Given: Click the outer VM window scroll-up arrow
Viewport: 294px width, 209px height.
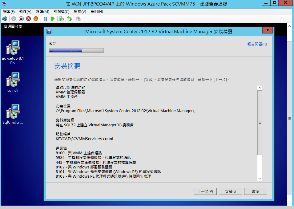Looking at the screenshot, I should pyautogui.click(x=290, y=26).
